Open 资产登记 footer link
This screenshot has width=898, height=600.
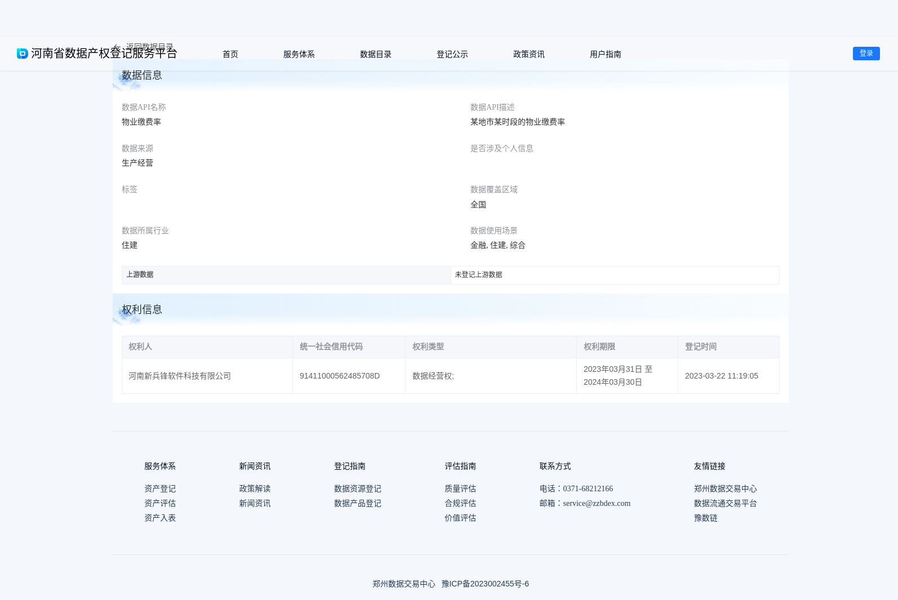coord(160,488)
